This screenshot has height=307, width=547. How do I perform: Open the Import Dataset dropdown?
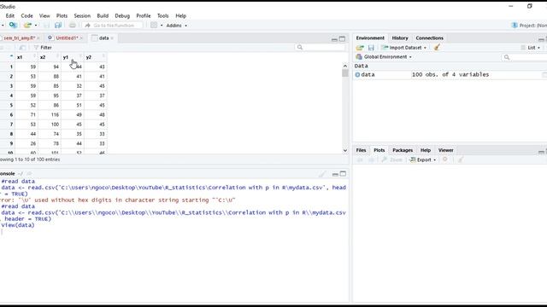(404, 48)
